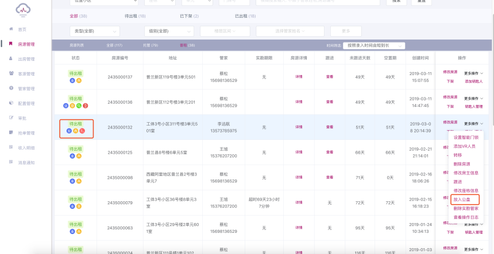Select the 已下架 (2) status filter tab
494x254 pixels.
pyautogui.click(x=190, y=16)
